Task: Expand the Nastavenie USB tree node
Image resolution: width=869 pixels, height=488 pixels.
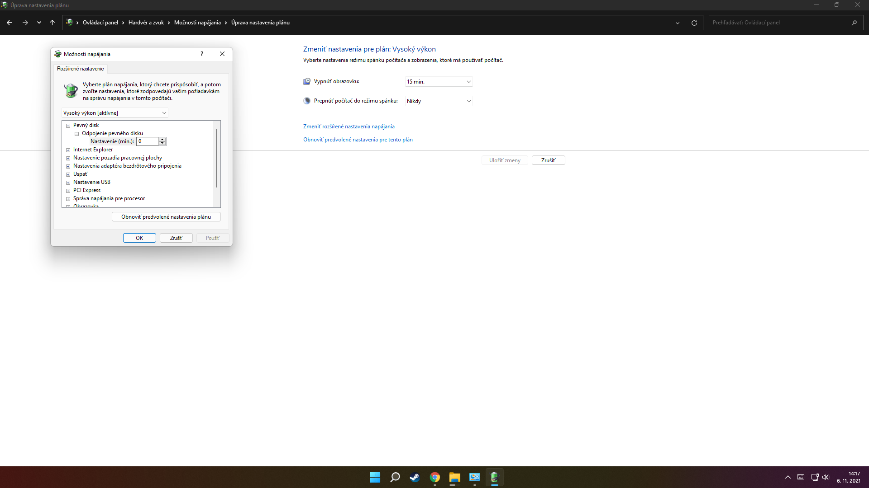Action: pyautogui.click(x=68, y=183)
